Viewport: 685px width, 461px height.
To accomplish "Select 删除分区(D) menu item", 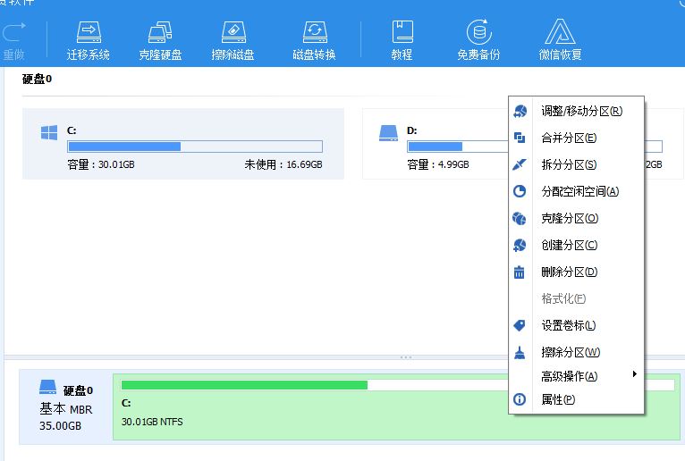I will [x=576, y=272].
